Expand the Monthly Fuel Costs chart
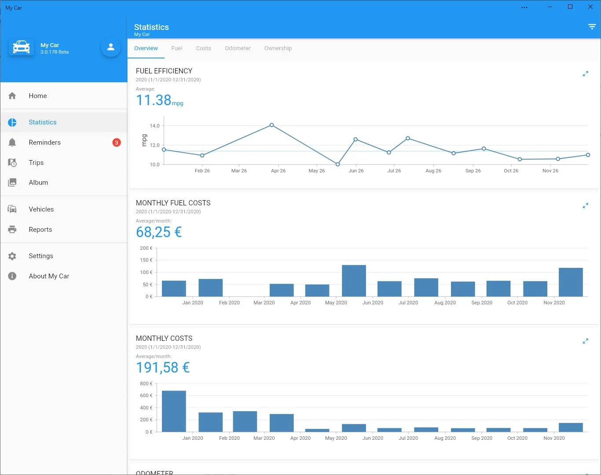This screenshot has width=601, height=475. [585, 206]
